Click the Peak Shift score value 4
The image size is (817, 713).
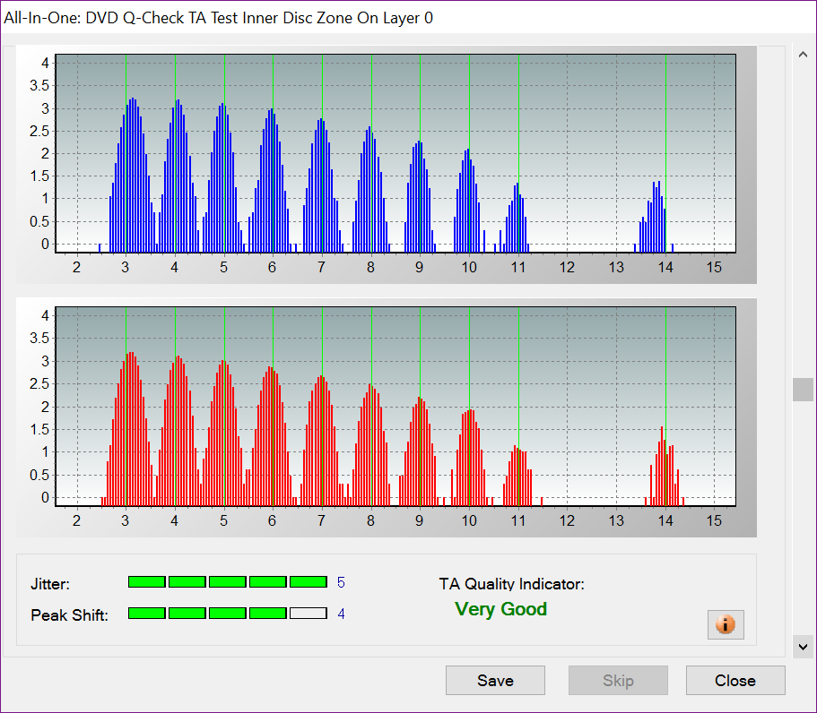coord(341,614)
